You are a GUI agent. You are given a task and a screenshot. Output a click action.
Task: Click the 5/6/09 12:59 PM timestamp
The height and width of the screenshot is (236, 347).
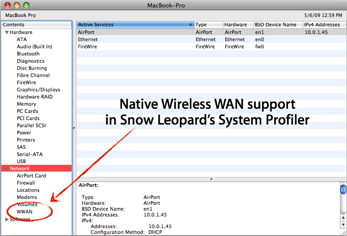click(323, 15)
